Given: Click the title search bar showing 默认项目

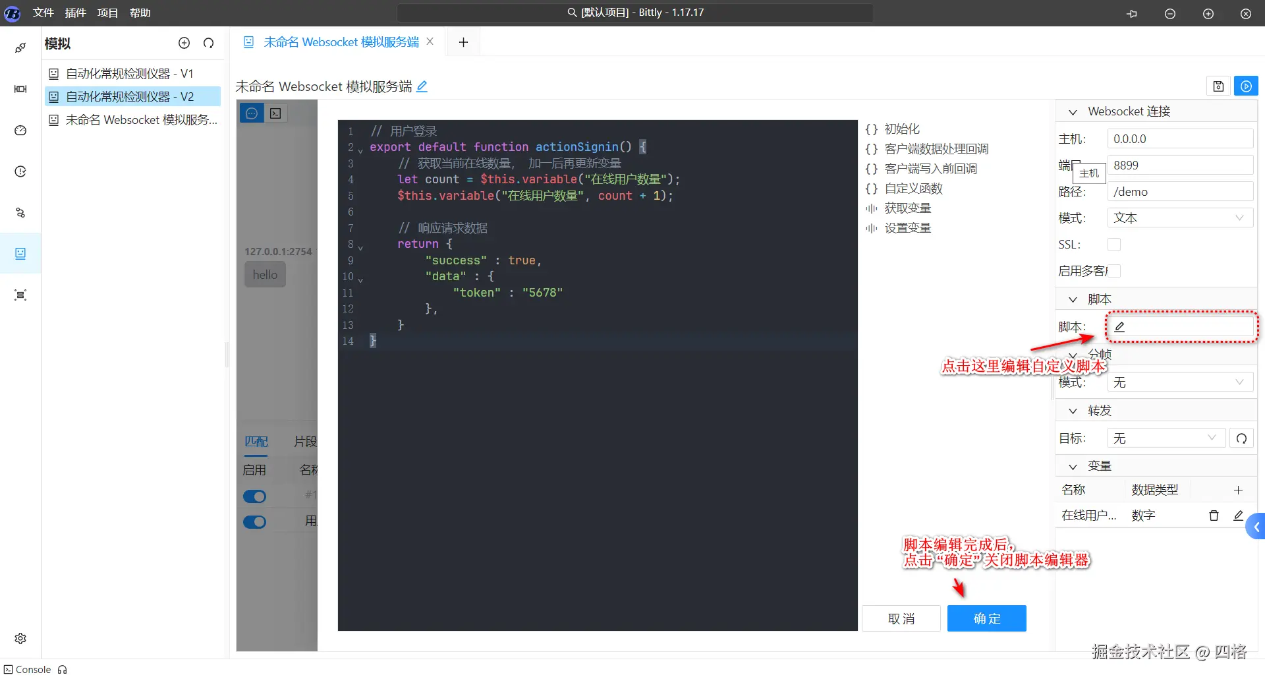Looking at the screenshot, I should 635,13.
